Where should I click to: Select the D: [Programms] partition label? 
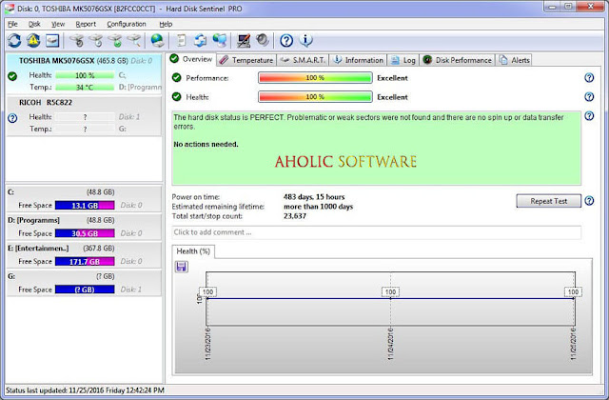point(33,220)
